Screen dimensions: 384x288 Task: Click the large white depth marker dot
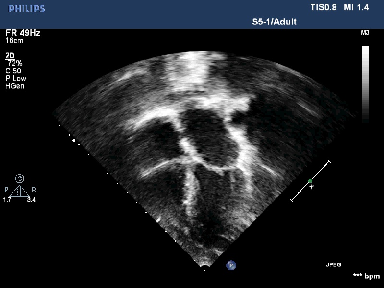(74, 141)
